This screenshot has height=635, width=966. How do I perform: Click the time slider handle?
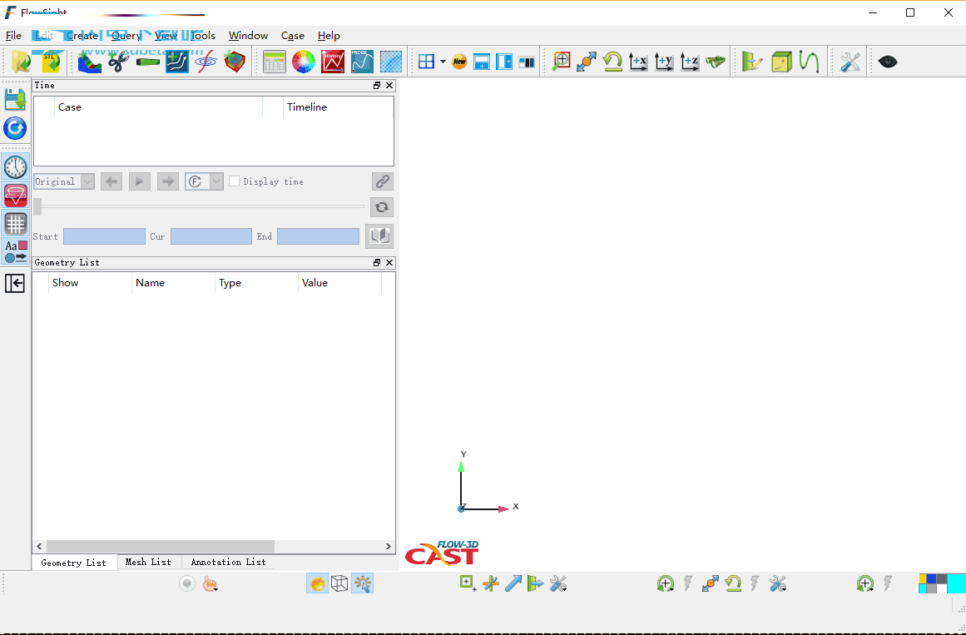click(x=37, y=206)
